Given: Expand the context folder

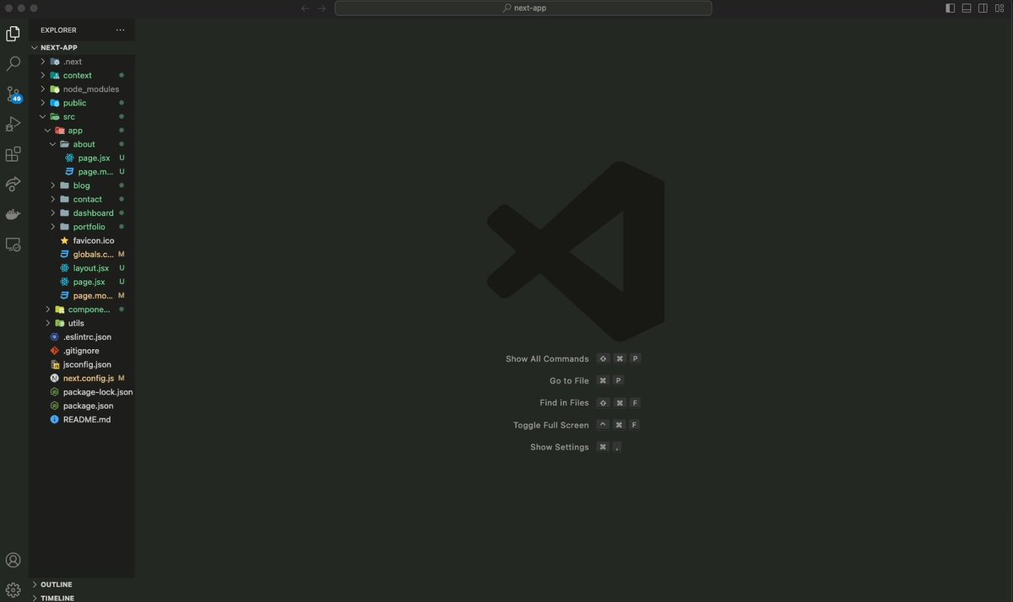Looking at the screenshot, I should [x=82, y=75].
